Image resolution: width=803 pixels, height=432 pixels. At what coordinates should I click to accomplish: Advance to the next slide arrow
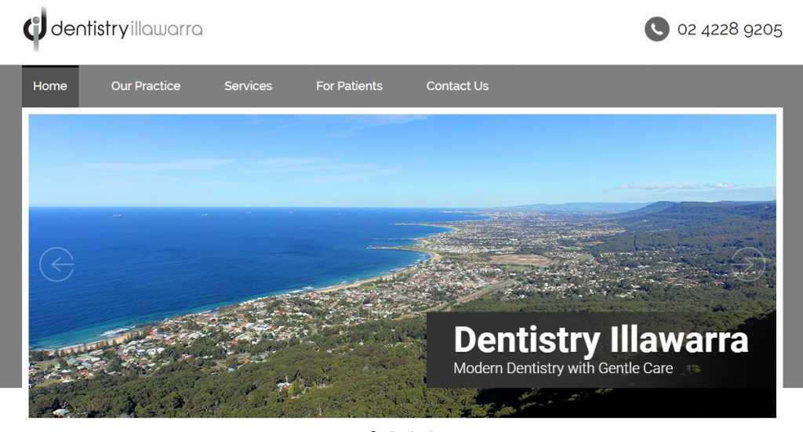[x=747, y=264]
